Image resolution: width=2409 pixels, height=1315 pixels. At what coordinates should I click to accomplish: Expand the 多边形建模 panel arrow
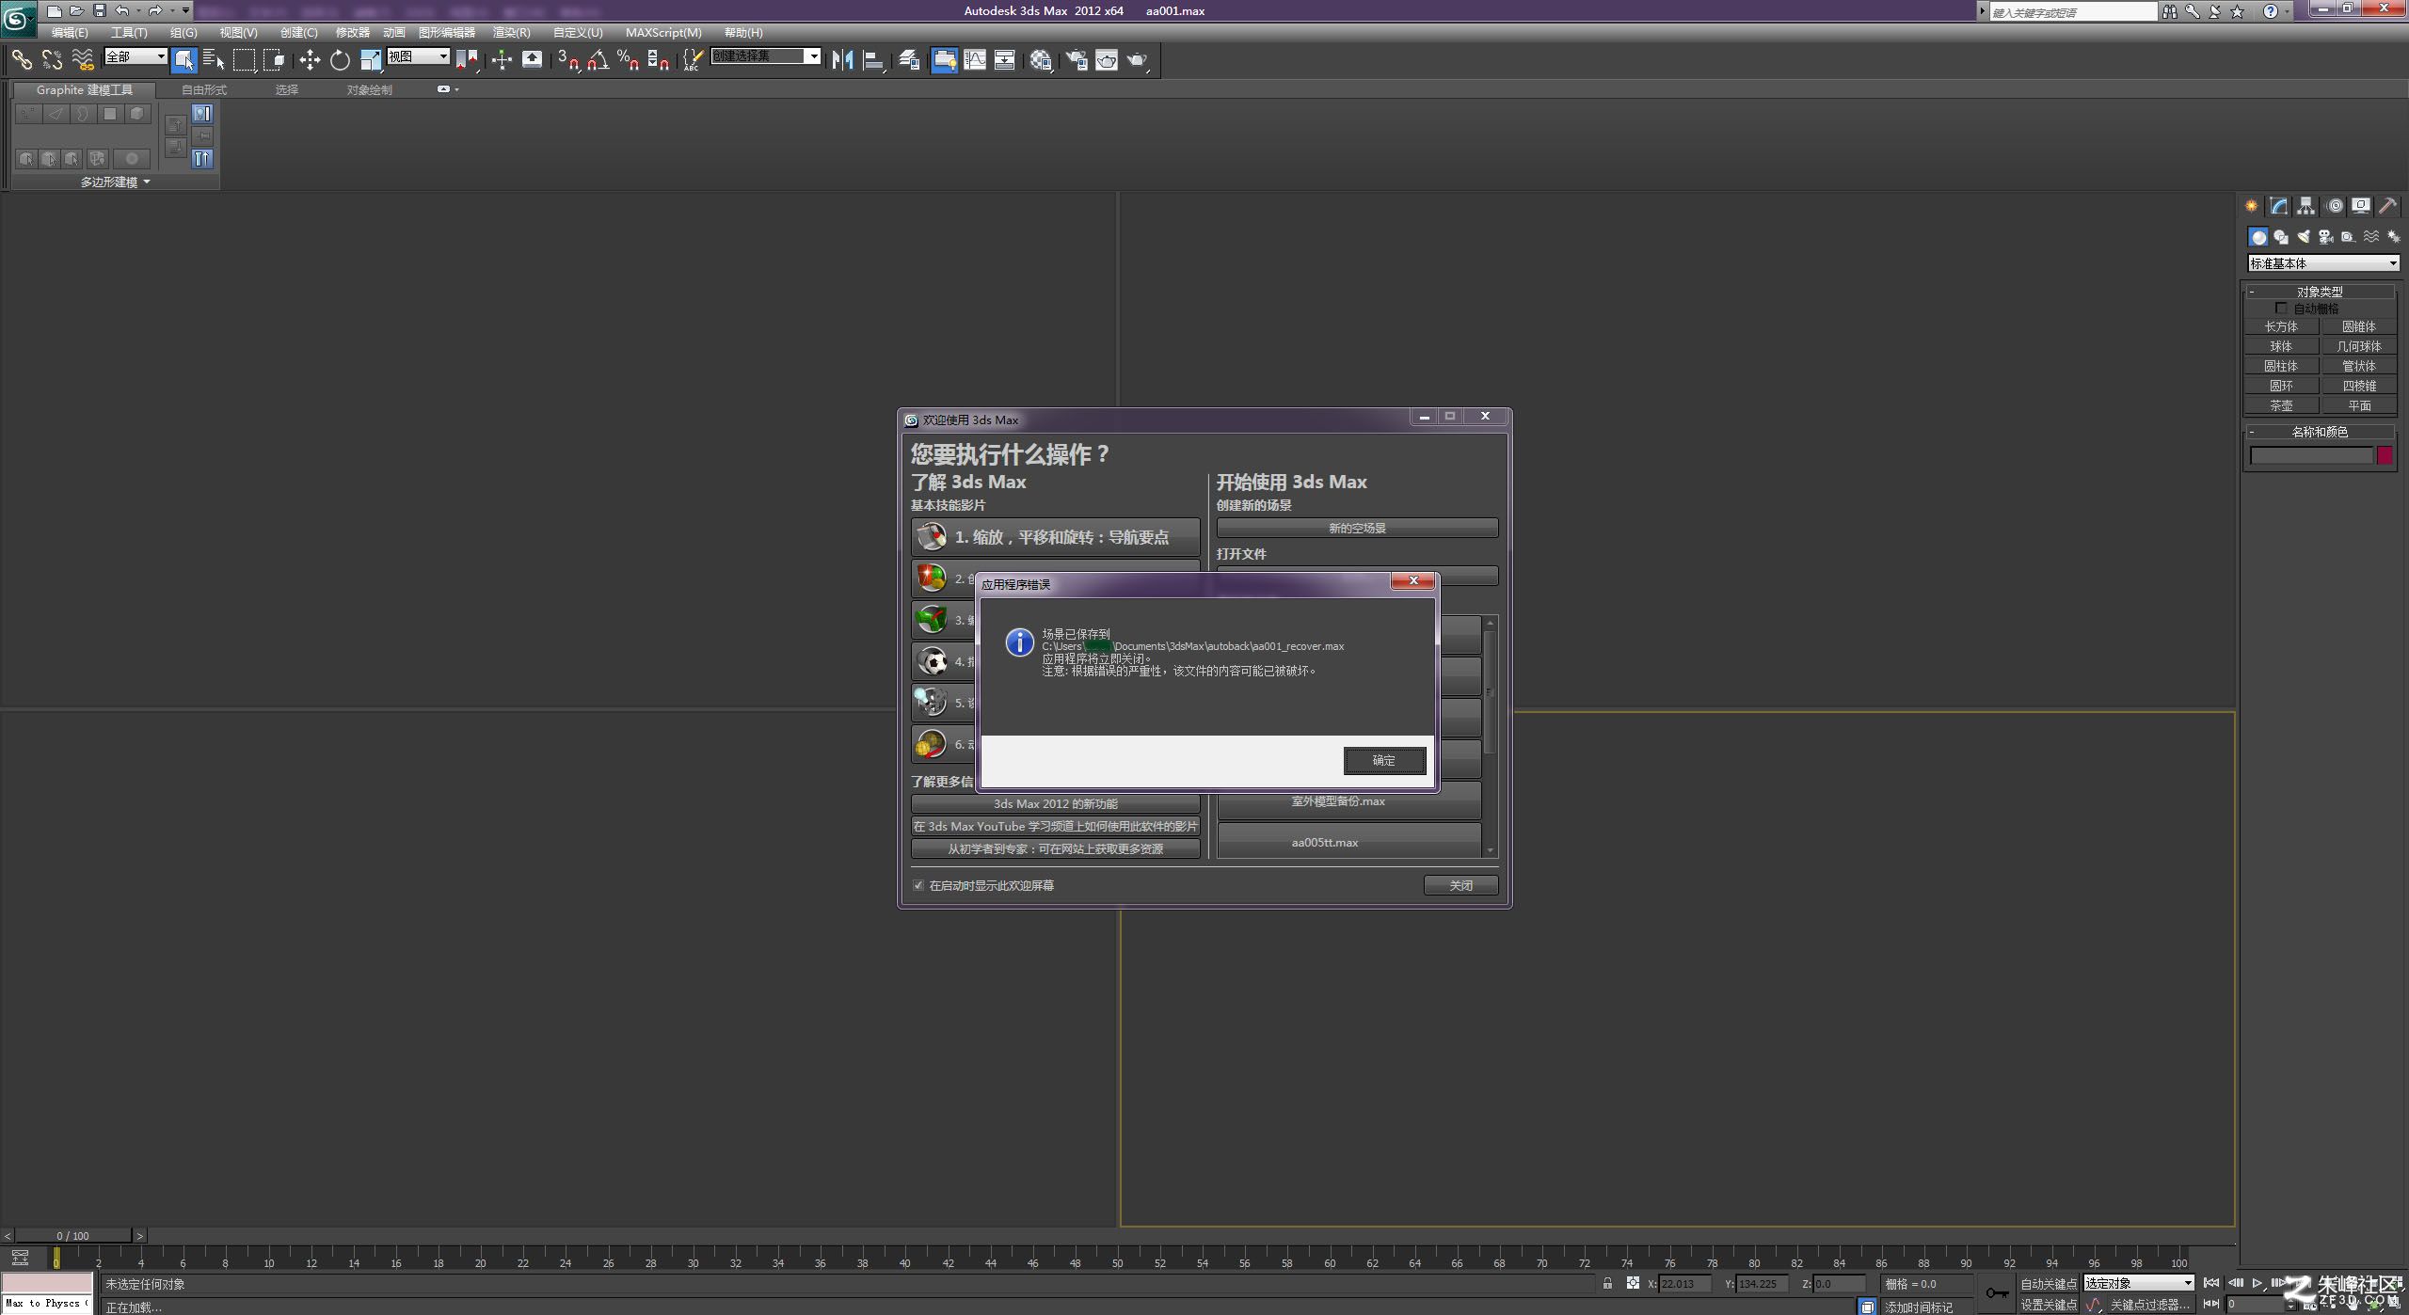pos(147,182)
